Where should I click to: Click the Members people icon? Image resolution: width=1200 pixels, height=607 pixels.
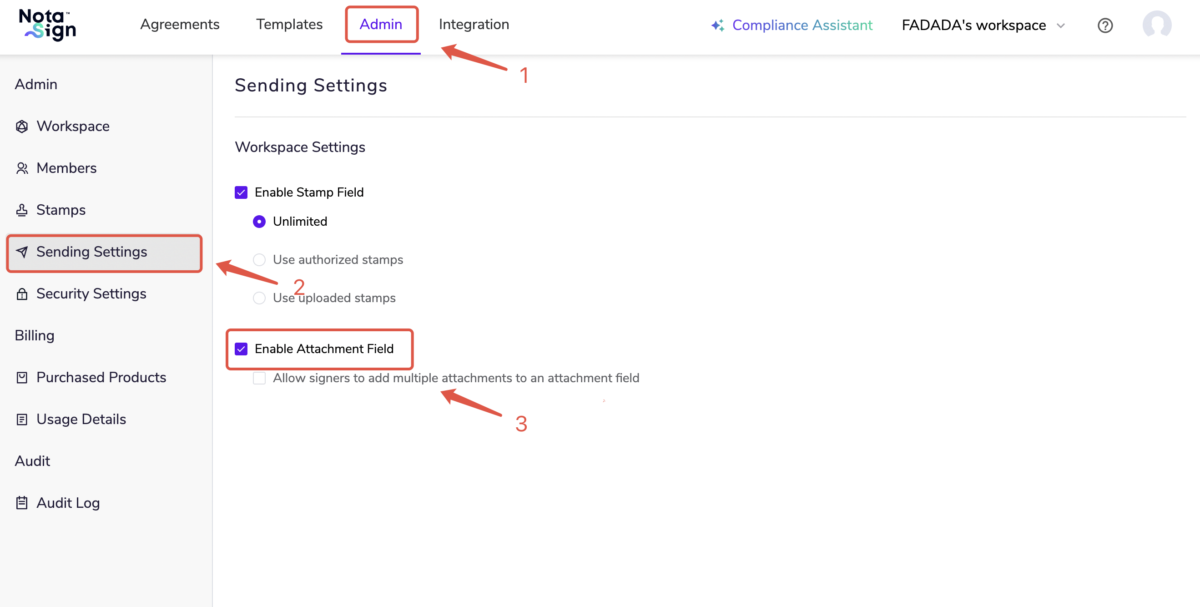point(22,168)
